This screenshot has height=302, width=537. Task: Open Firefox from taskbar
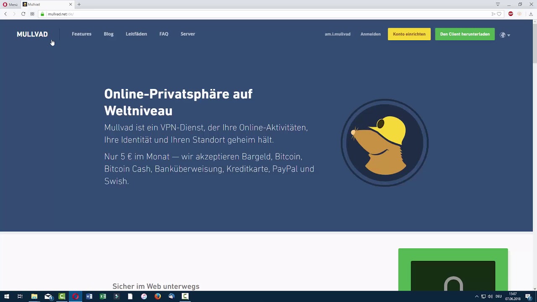(x=157, y=297)
